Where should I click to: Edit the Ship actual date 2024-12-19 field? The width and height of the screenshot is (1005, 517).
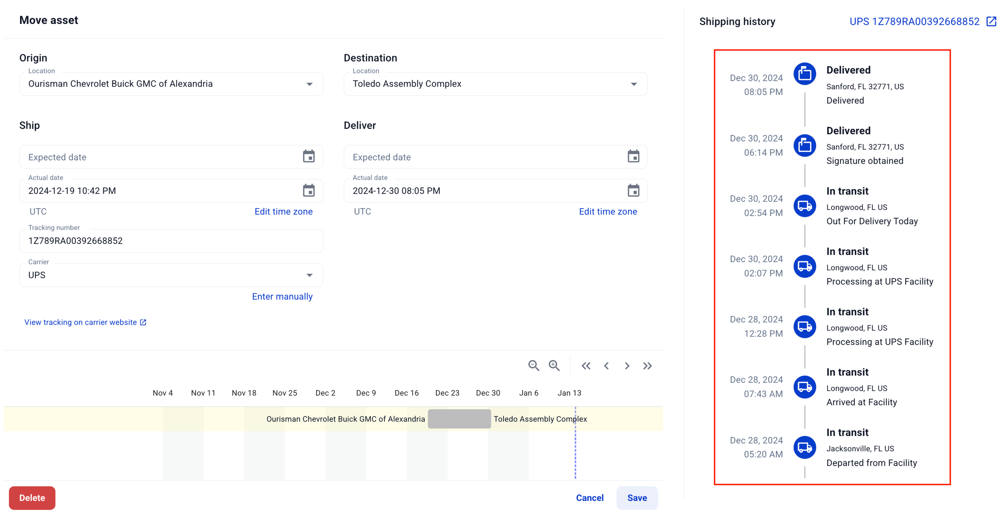point(171,191)
